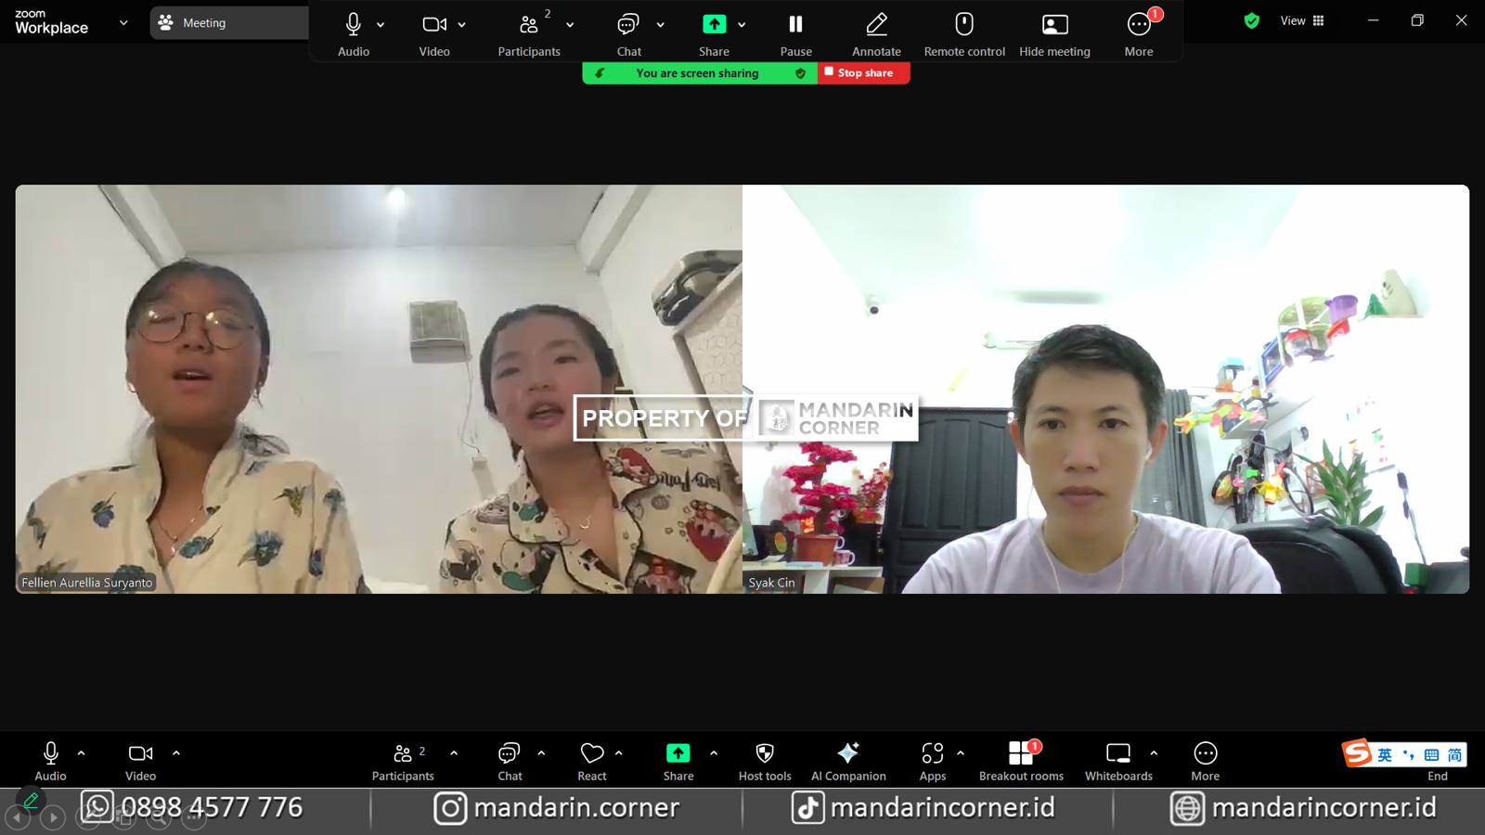The width and height of the screenshot is (1485, 835).
Task: Pause the screen share
Action: click(795, 25)
